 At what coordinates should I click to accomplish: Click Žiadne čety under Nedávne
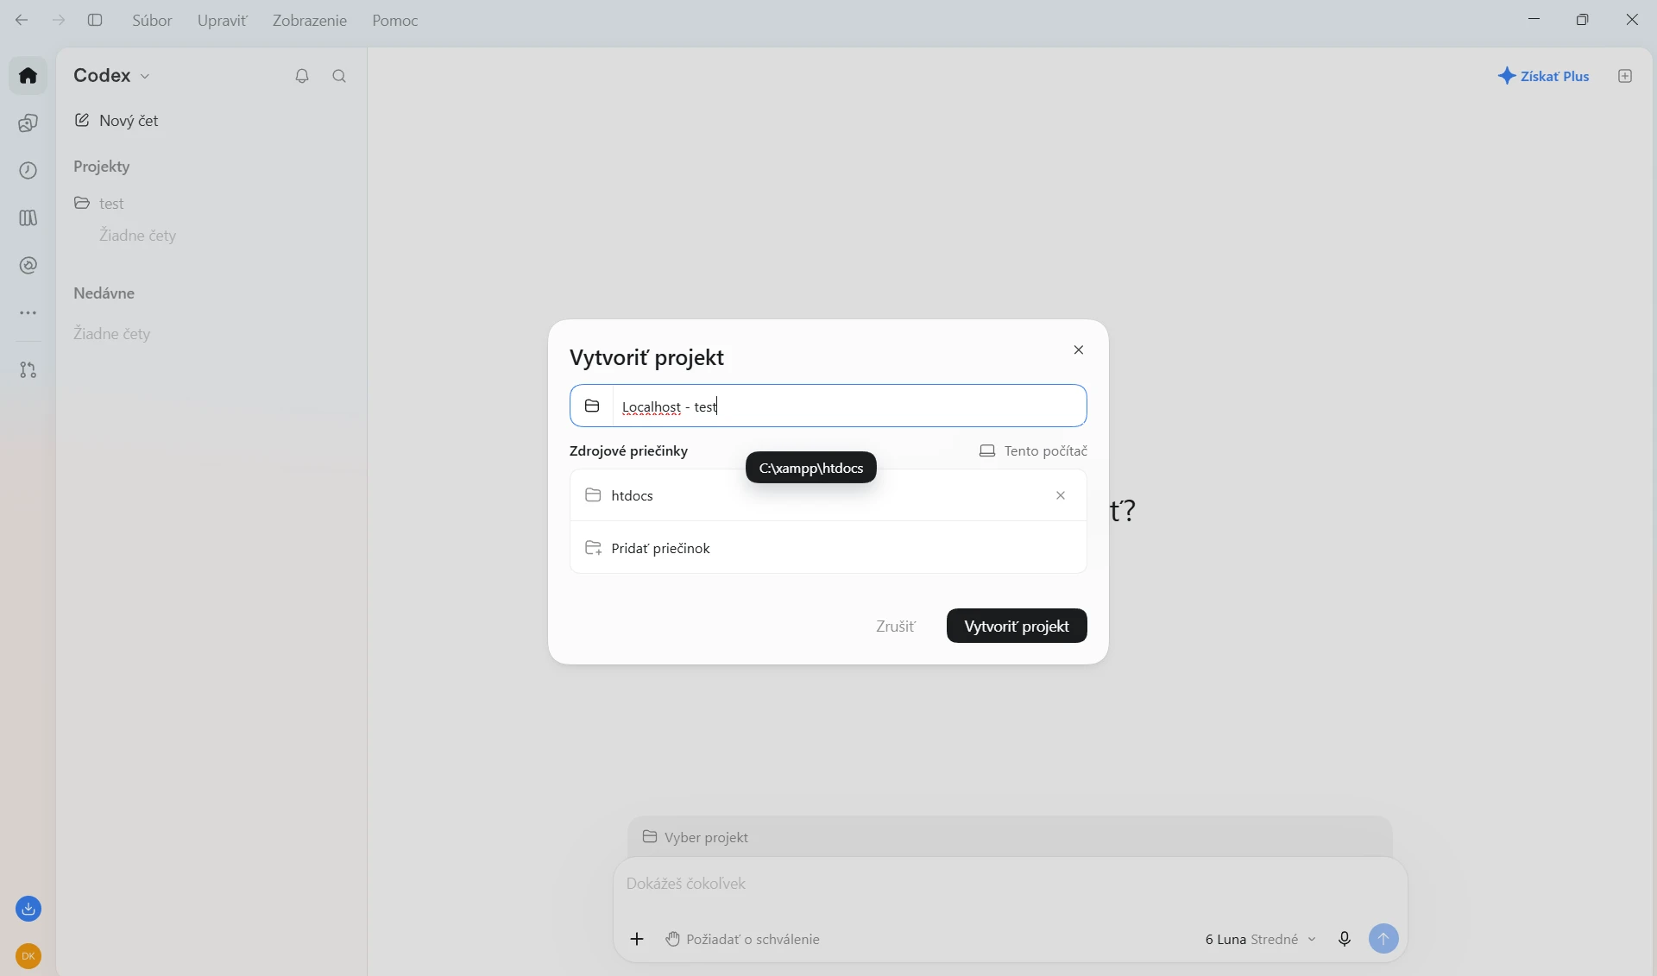point(112,334)
